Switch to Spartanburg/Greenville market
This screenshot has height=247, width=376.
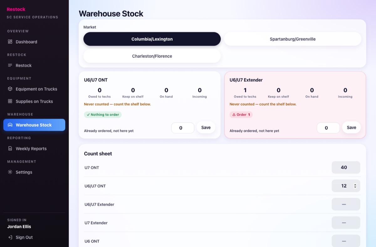pos(293,39)
